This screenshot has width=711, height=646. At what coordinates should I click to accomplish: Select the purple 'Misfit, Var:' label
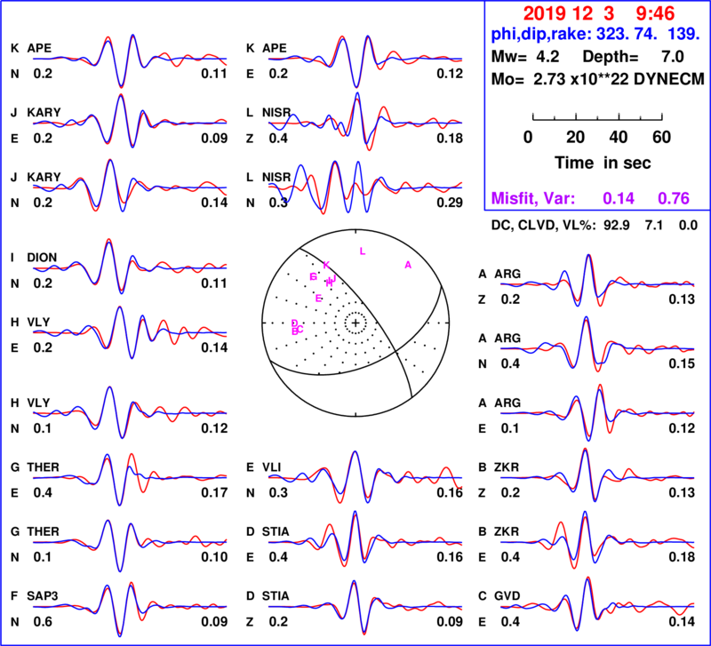(x=533, y=198)
